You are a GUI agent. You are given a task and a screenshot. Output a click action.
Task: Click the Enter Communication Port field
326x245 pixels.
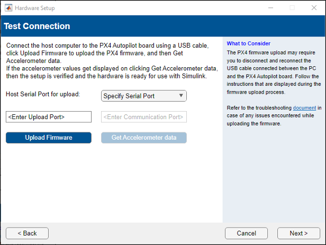pyautogui.click(x=144, y=116)
